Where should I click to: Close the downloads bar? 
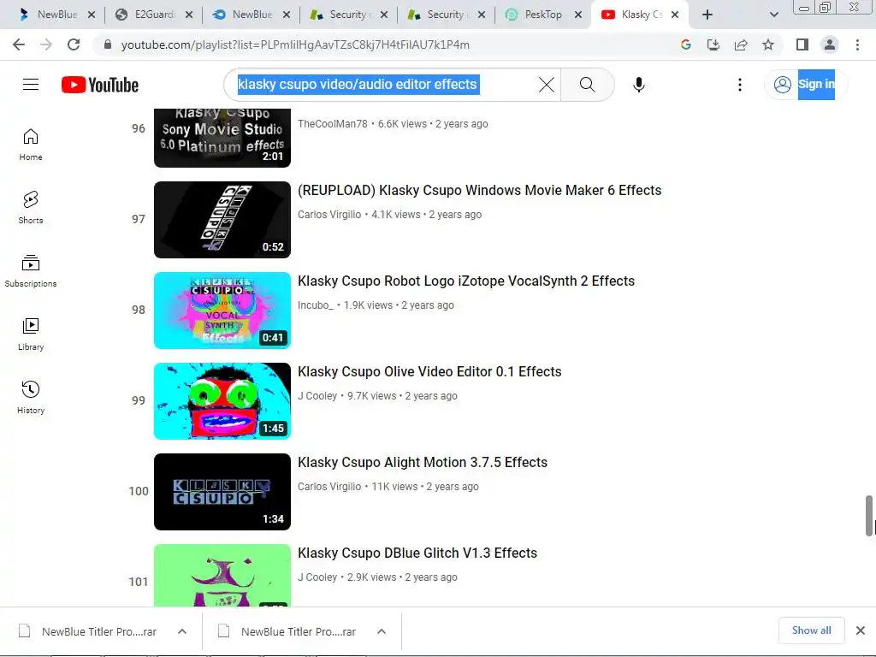point(861,630)
